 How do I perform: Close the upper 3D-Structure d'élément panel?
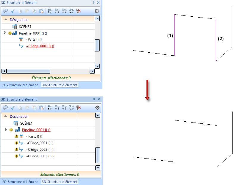(98, 3)
